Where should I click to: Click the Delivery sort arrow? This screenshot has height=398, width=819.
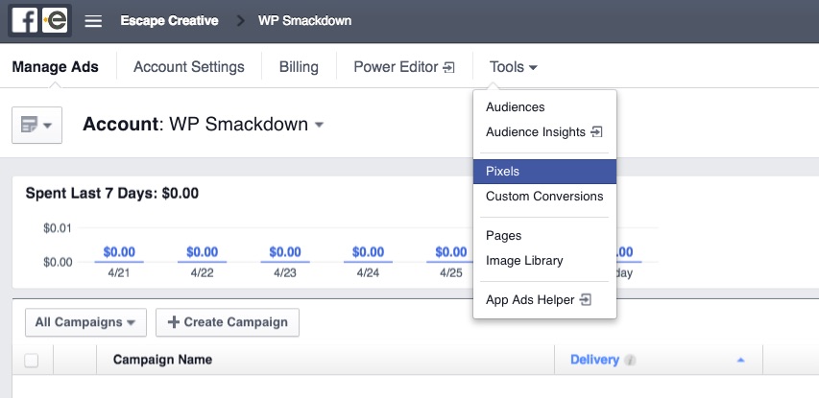pos(740,360)
